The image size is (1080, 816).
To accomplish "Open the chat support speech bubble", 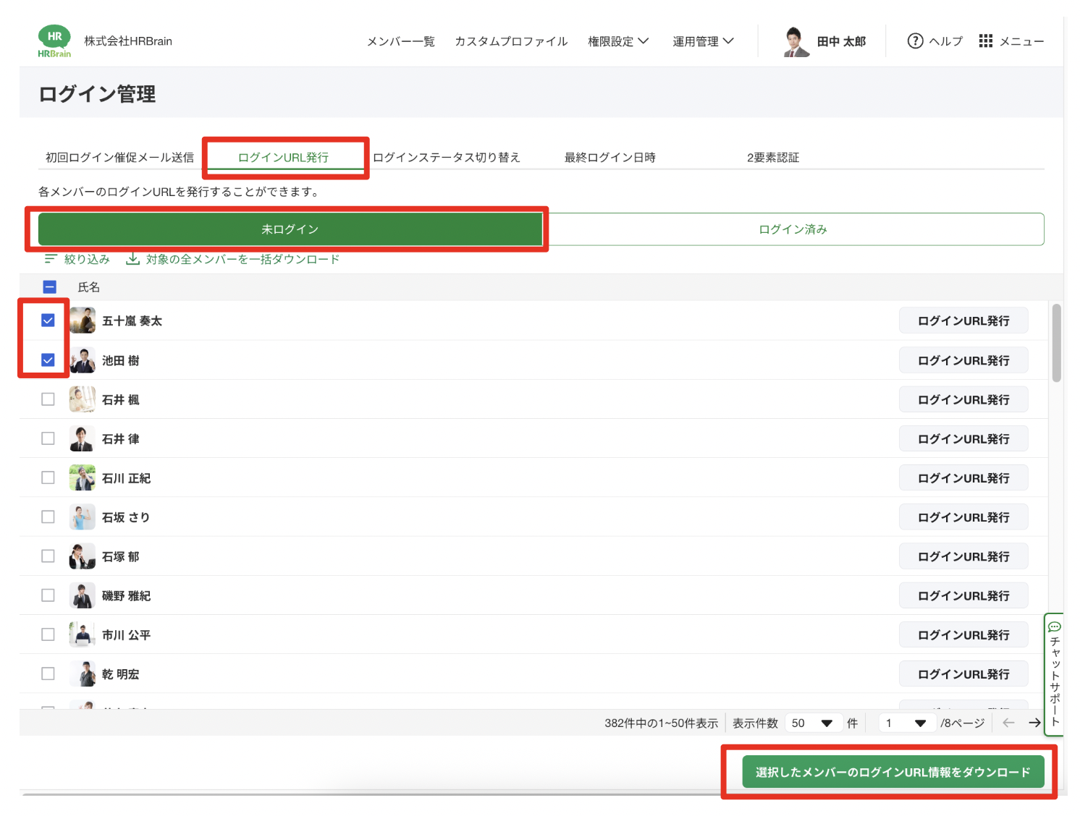I will point(1055,627).
